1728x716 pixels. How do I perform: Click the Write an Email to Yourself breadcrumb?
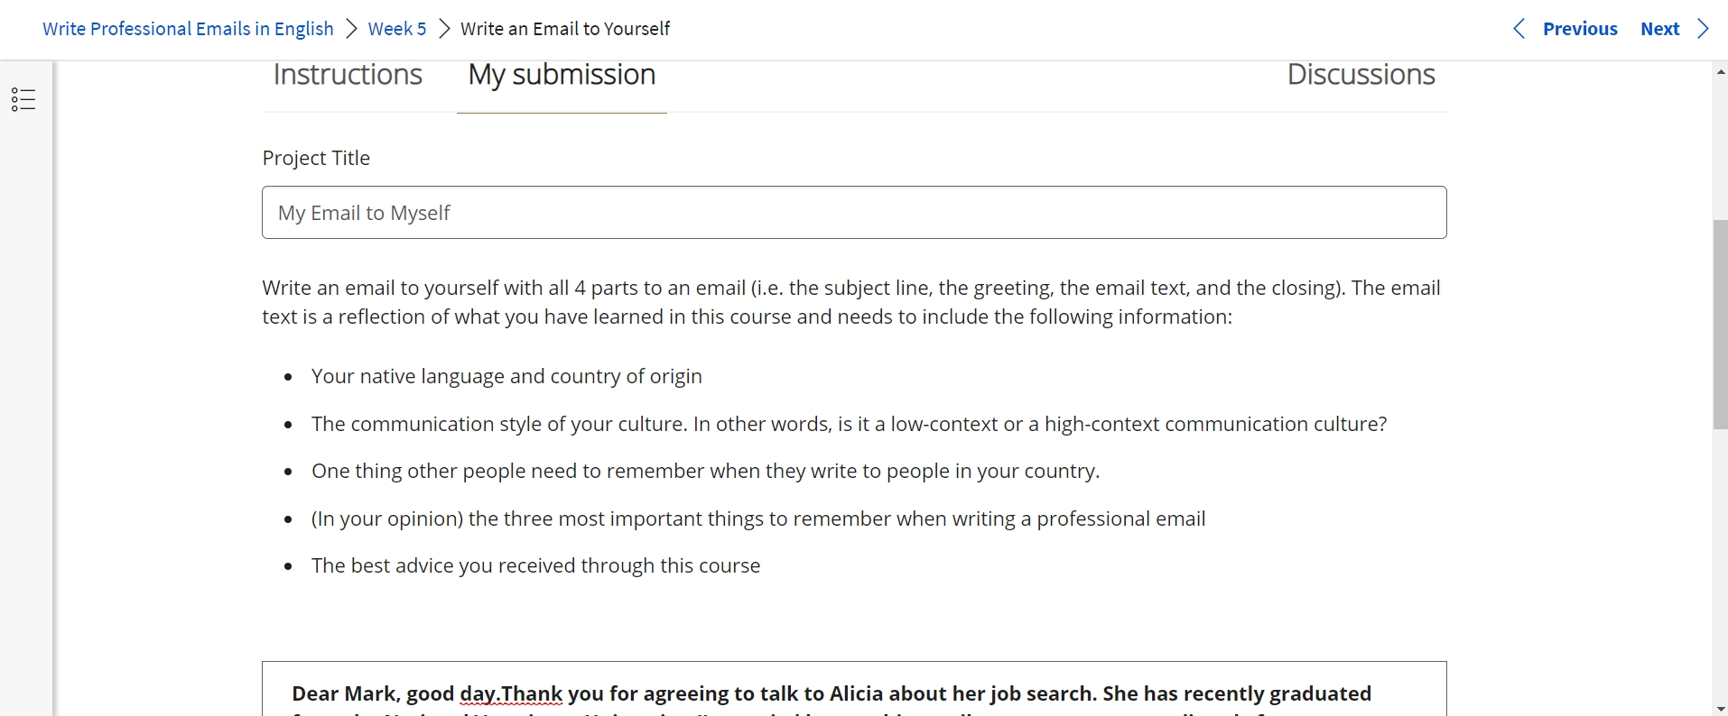565,28
